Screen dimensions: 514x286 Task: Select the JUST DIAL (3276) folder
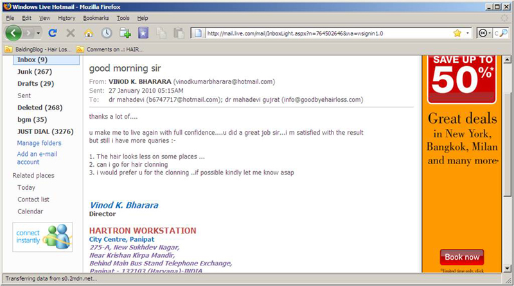click(x=44, y=131)
